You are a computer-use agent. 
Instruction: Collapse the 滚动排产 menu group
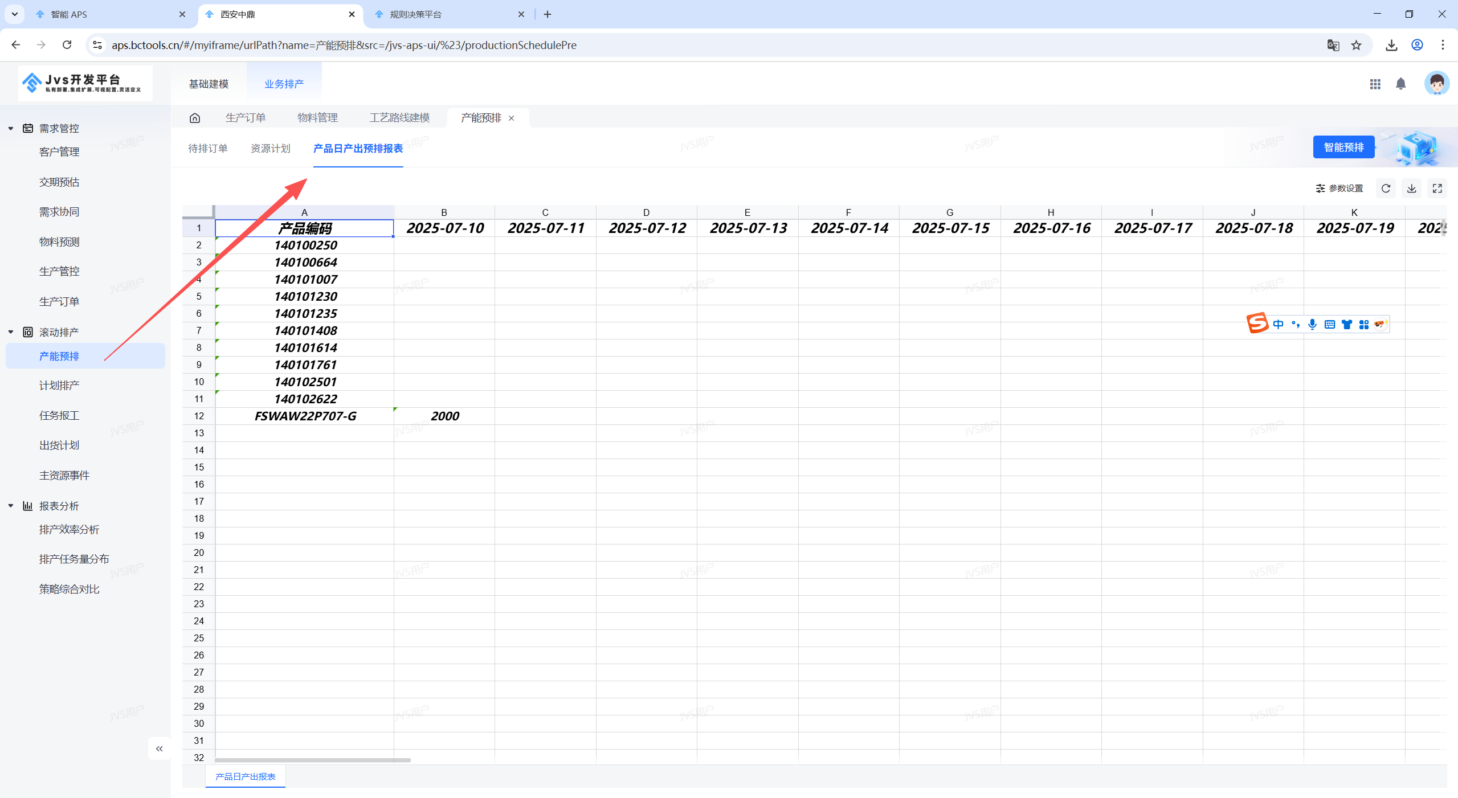tap(11, 332)
